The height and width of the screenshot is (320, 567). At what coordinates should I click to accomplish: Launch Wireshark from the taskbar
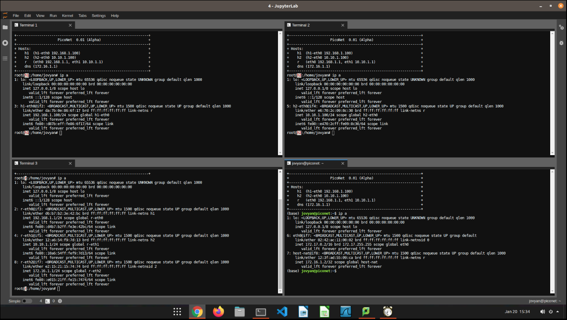345,312
